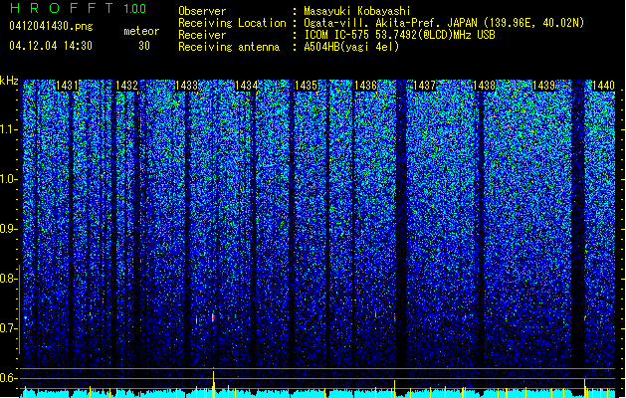Click the 1435 time marker
The image size is (626, 398).
tap(306, 86)
